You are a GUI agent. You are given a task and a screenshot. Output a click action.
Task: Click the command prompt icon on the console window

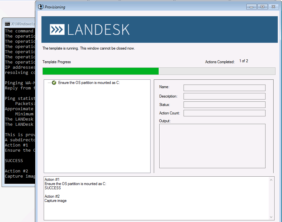tap(7, 24)
